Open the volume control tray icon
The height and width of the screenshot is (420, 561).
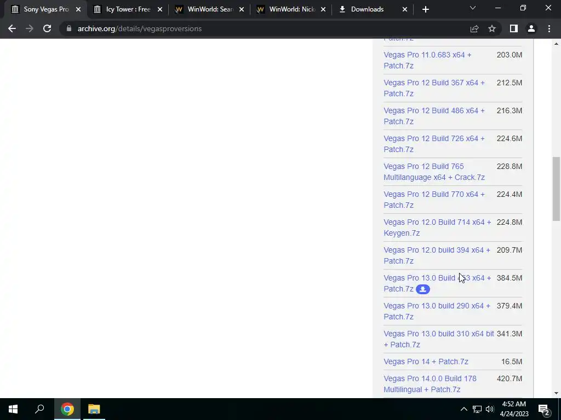point(490,409)
